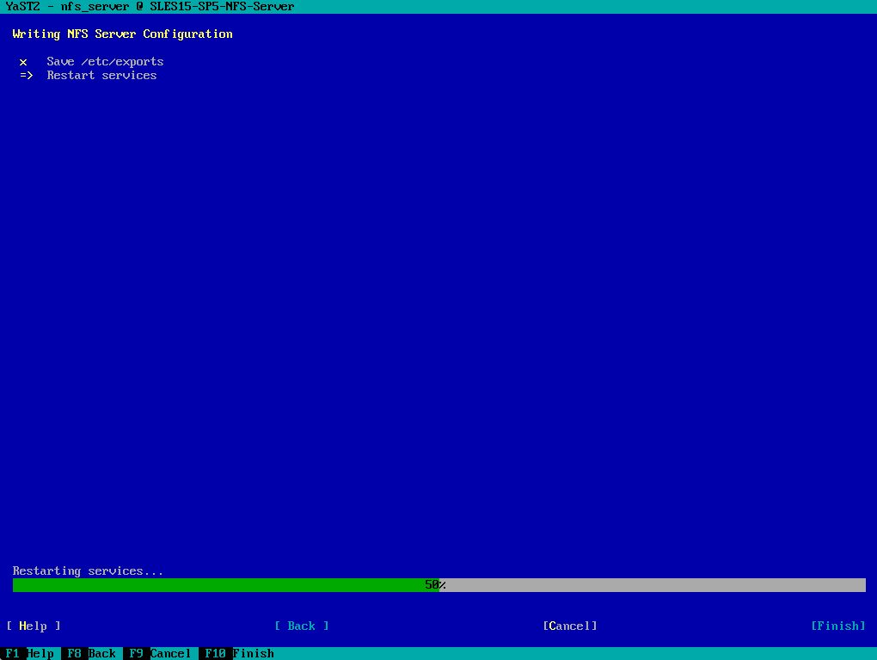Image resolution: width=877 pixels, height=660 pixels.
Task: Click the completed mark beside Save /etc/exports
Action: click(x=23, y=62)
